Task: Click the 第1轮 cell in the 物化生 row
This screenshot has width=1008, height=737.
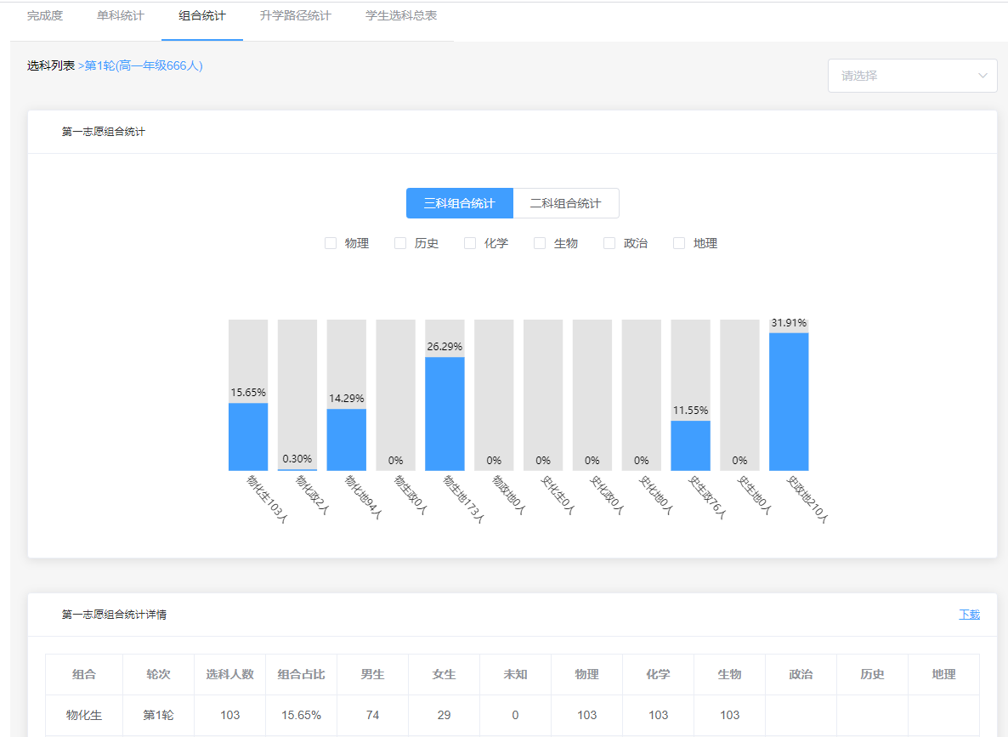Action: click(x=158, y=715)
